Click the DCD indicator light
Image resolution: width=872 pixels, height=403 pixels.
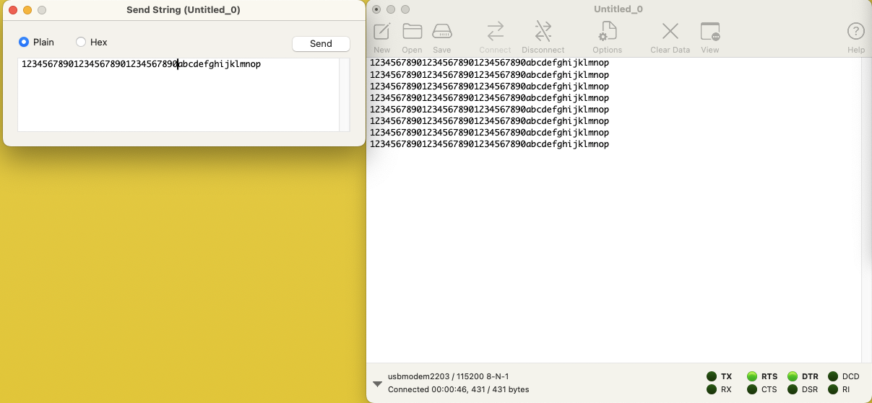pyautogui.click(x=833, y=376)
